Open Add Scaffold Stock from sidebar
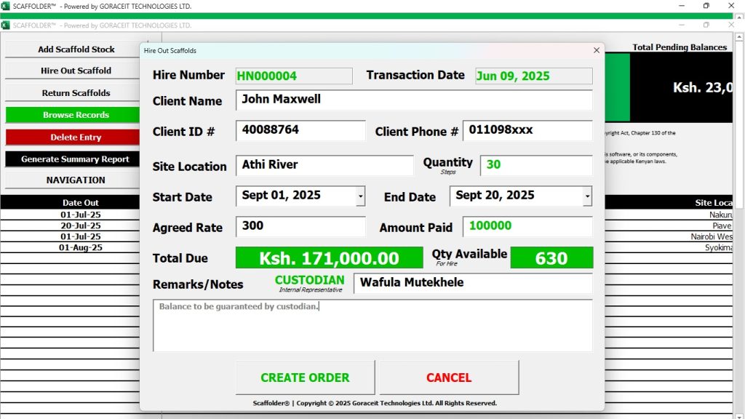This screenshot has height=419, width=745. 76,49
